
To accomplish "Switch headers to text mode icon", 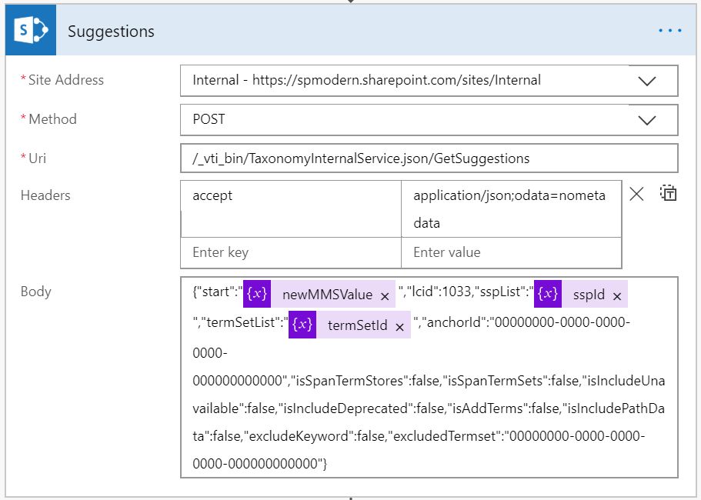I will point(669,193).
